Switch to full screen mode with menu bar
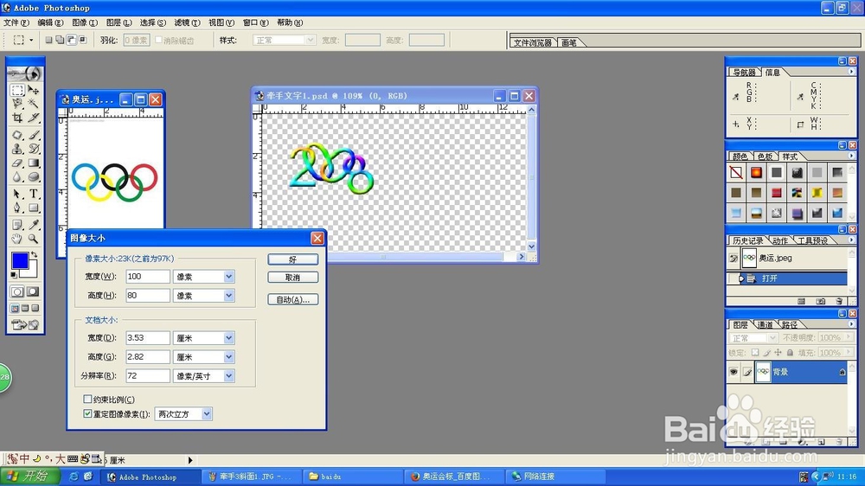Viewport: 865px width, 486px height. click(x=25, y=308)
